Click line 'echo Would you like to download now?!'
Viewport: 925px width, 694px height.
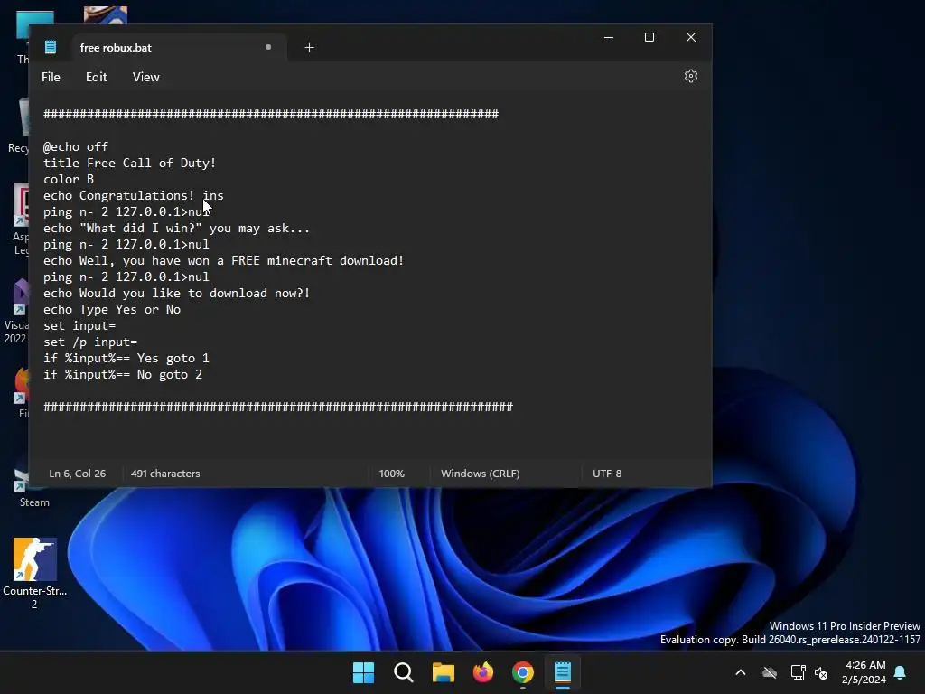click(x=176, y=294)
